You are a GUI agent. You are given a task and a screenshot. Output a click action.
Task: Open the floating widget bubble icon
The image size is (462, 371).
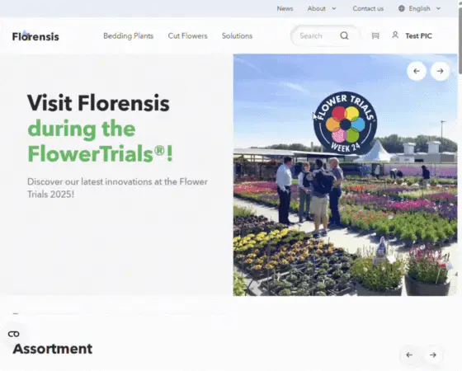[13, 334]
